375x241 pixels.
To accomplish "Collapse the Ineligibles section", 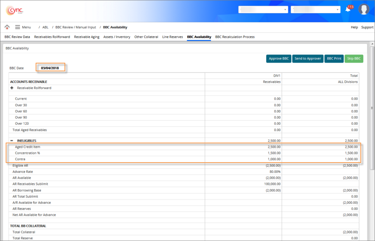I will [12, 140].
